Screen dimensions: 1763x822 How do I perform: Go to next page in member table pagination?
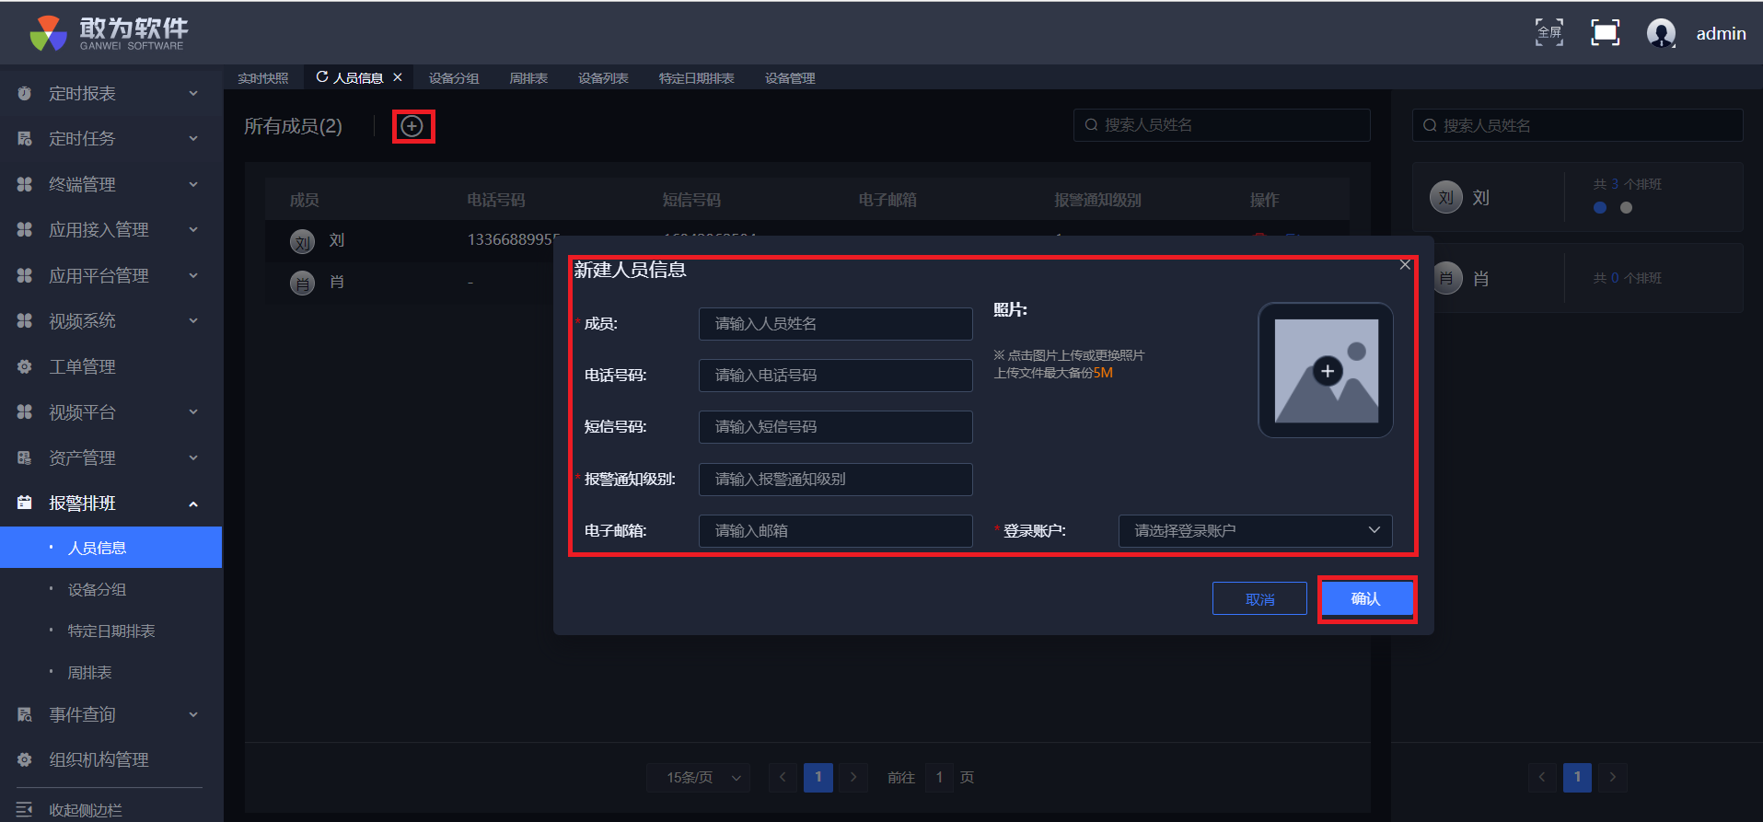point(853,777)
